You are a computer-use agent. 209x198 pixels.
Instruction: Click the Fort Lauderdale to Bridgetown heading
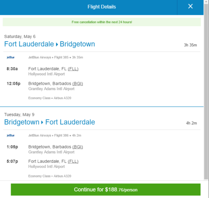(49, 44)
